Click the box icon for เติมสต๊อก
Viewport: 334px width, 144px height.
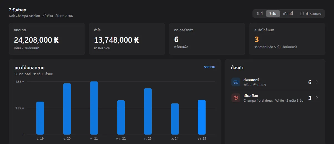coord(236,98)
